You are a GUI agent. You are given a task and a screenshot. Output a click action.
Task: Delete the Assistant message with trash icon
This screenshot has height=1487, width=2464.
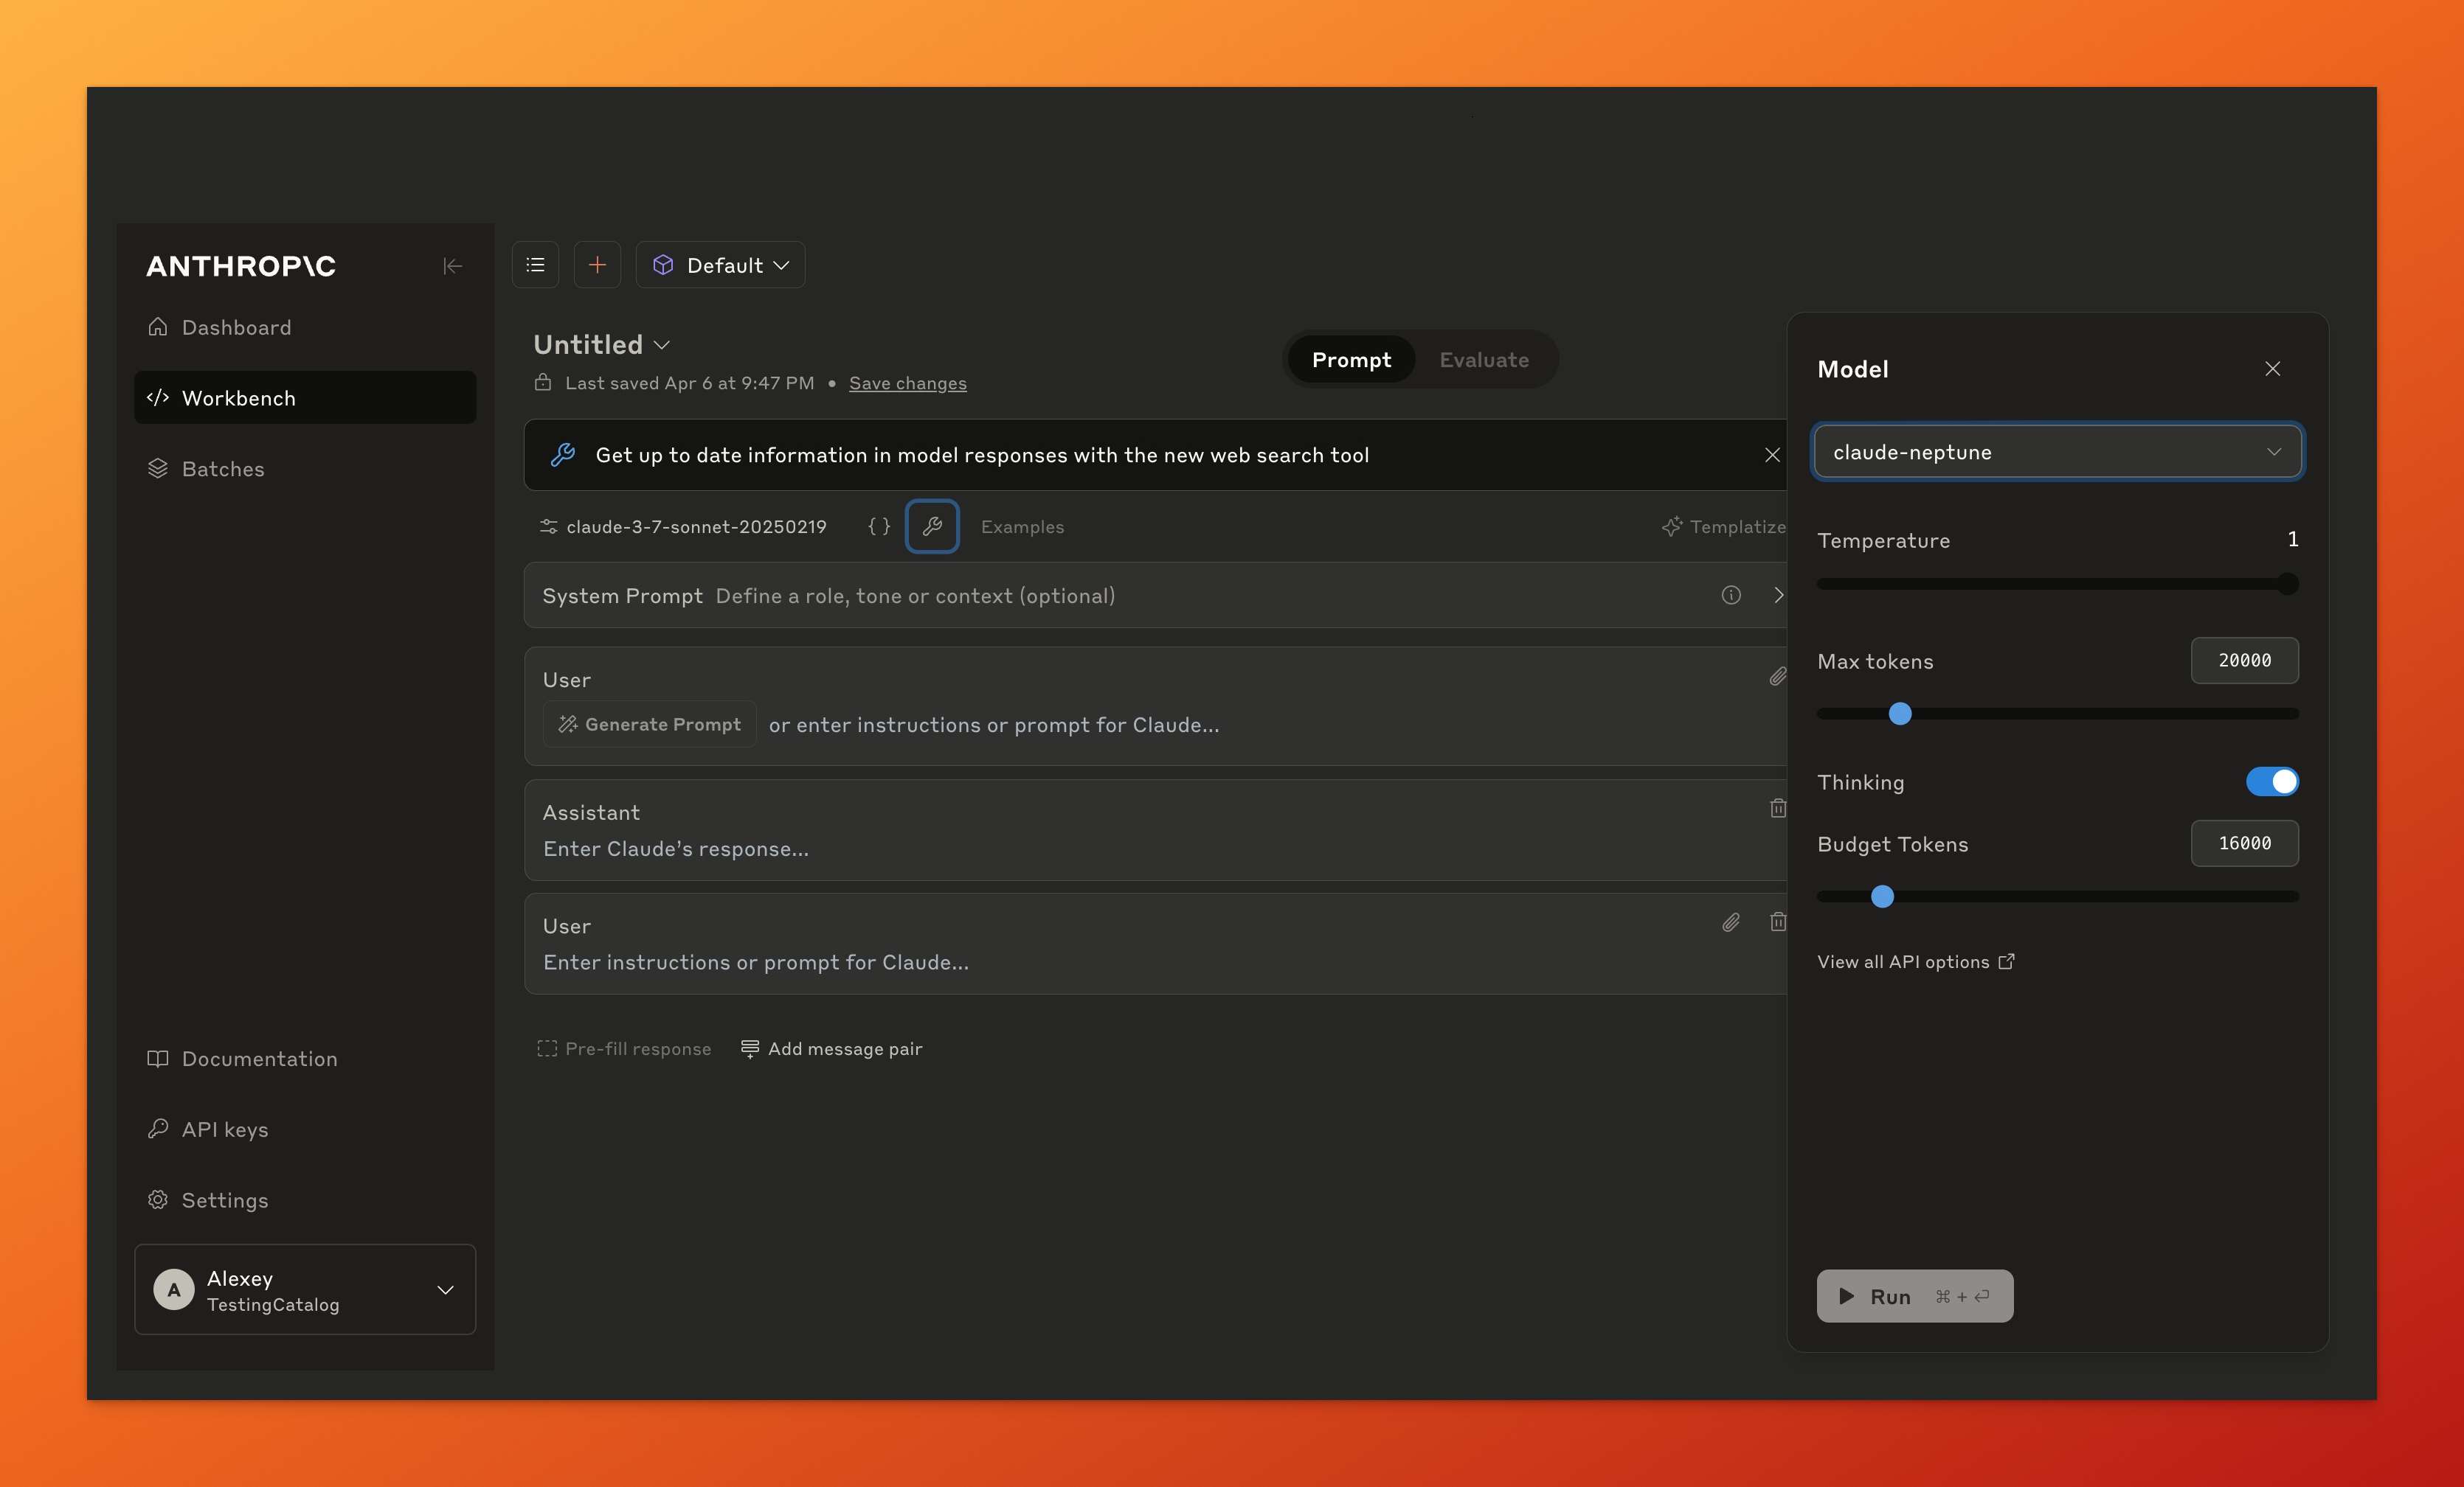tap(1777, 809)
